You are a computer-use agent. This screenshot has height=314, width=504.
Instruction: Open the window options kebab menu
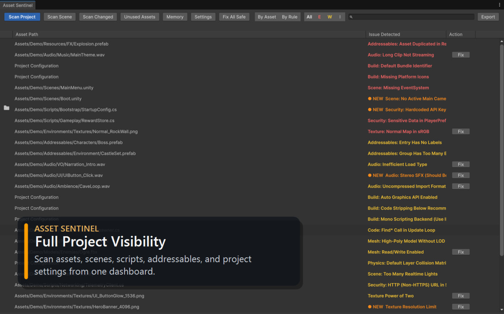click(499, 5)
